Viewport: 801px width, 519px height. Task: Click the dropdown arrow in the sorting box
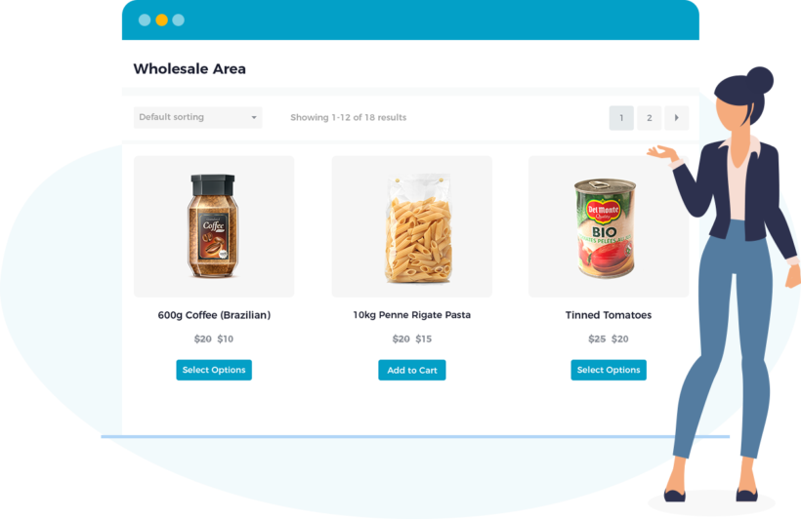(254, 117)
